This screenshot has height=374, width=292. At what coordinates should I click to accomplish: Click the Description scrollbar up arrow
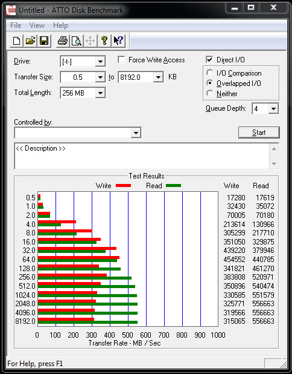[274, 149]
